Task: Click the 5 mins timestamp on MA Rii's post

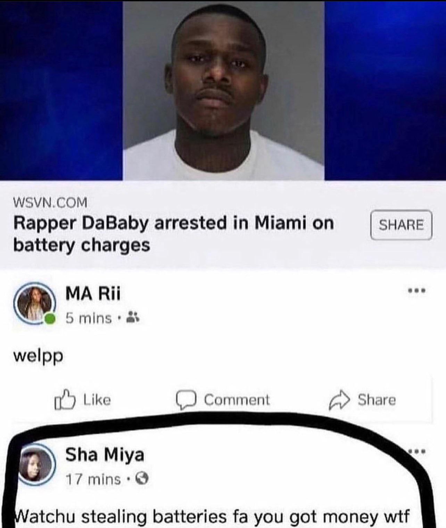Action: [x=89, y=318]
